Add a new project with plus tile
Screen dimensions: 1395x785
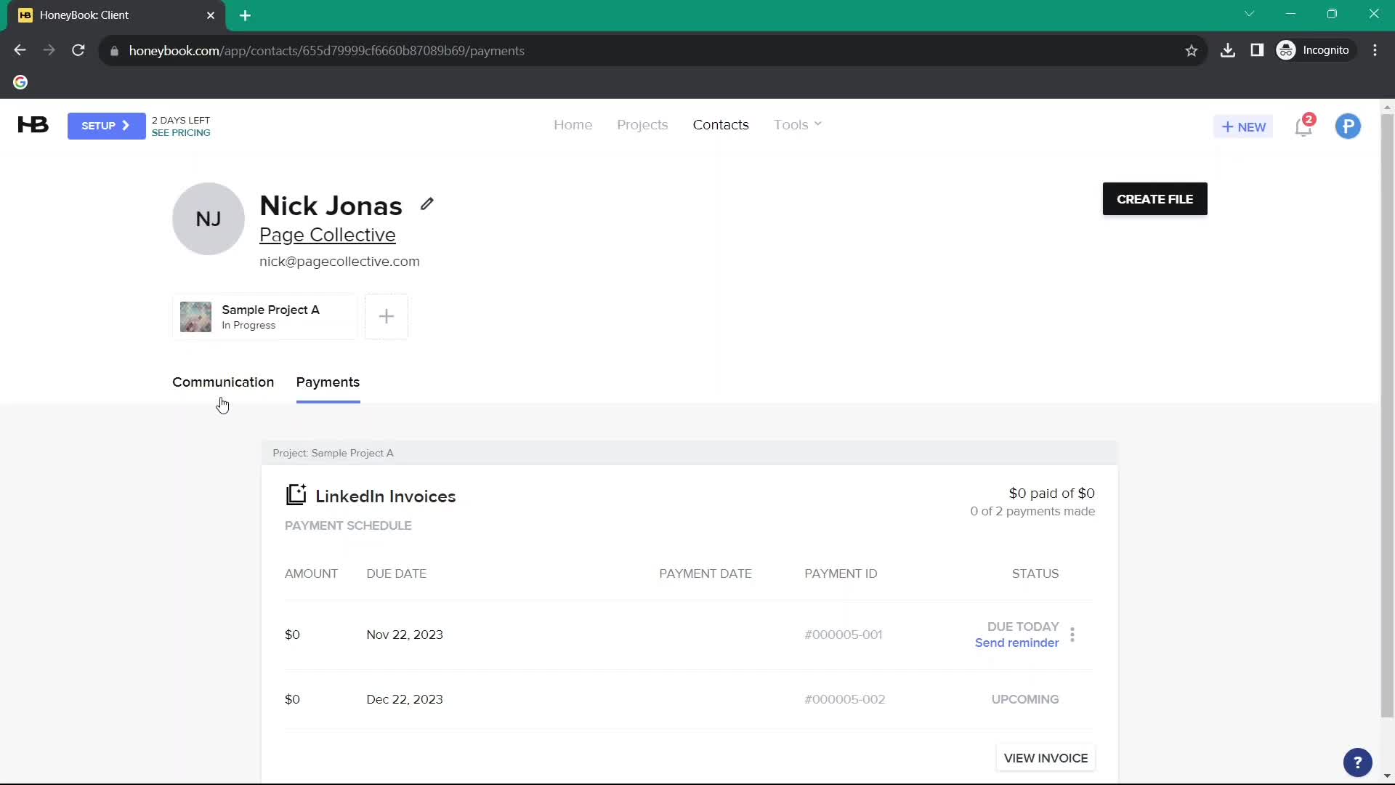387,316
